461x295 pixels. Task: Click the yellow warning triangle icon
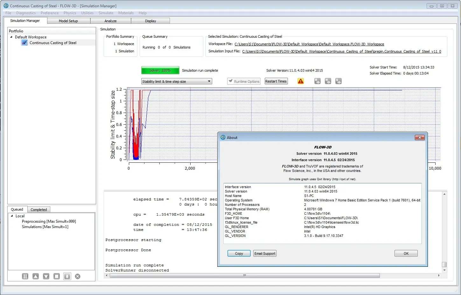pyautogui.click(x=301, y=81)
